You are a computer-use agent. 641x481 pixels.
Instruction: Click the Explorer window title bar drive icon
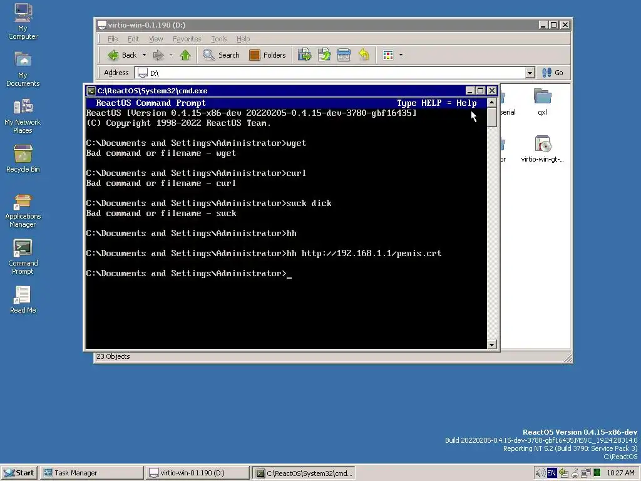click(102, 25)
